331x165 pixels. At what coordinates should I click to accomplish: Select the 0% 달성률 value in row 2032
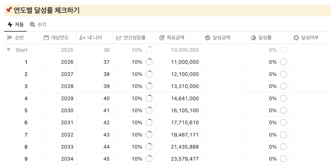[273, 135]
